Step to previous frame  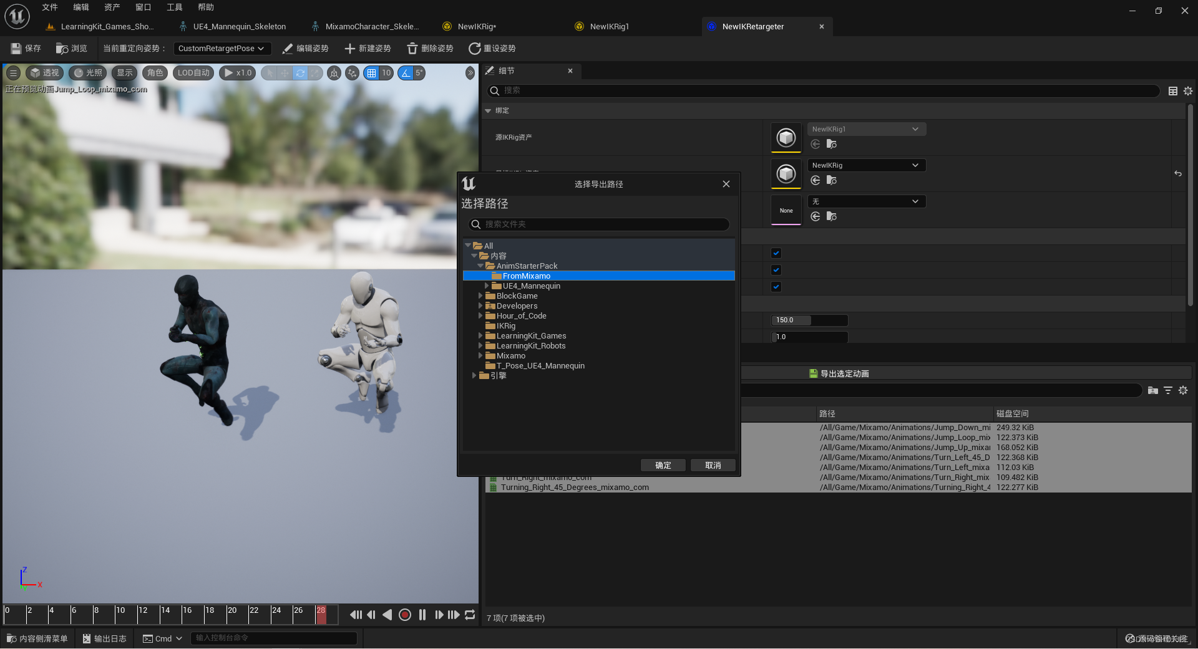coord(371,615)
